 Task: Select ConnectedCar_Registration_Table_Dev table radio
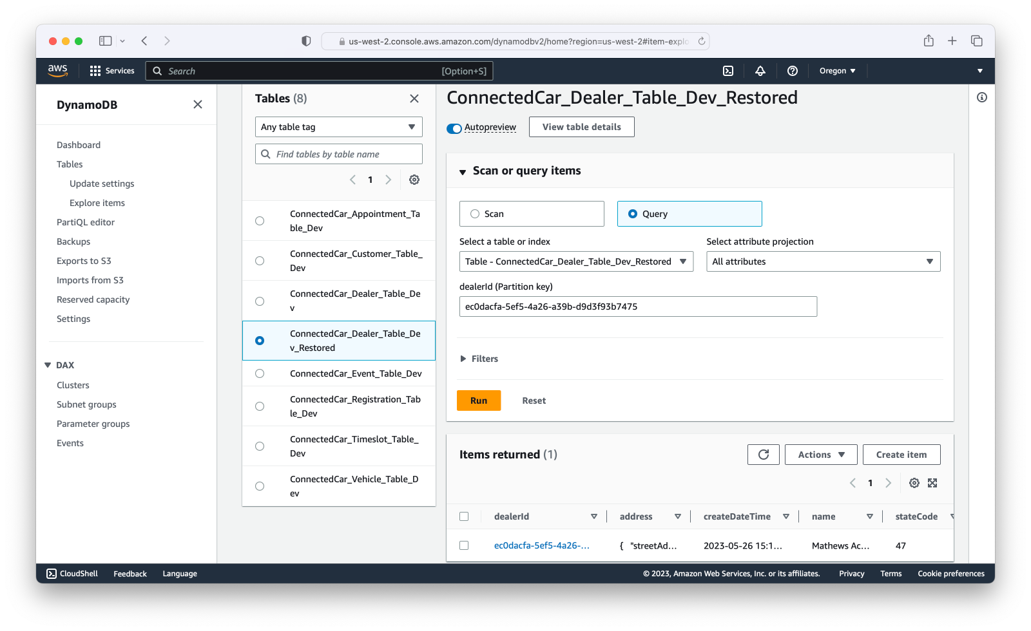pyautogui.click(x=260, y=406)
